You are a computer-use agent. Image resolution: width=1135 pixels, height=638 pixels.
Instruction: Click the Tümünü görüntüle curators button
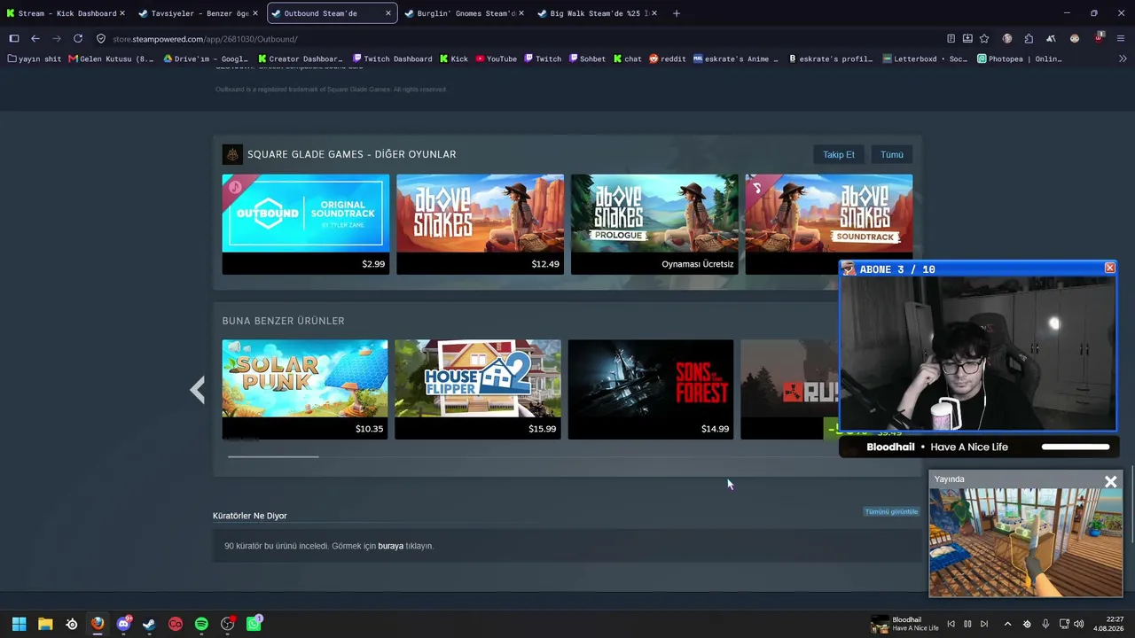(891, 511)
